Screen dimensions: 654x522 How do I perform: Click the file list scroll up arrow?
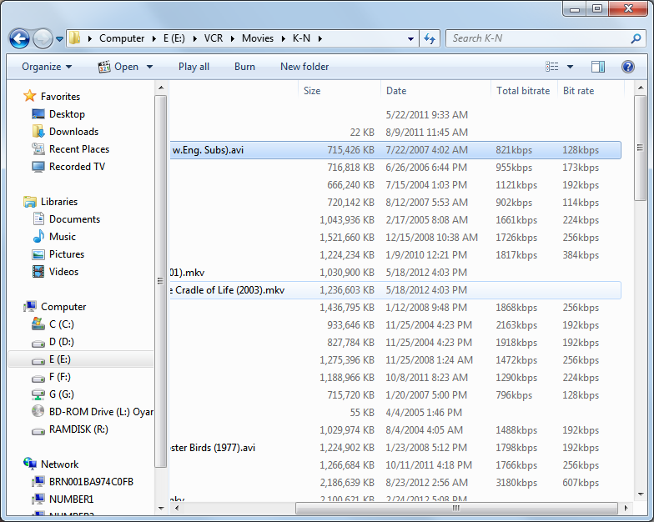pyautogui.click(x=641, y=88)
